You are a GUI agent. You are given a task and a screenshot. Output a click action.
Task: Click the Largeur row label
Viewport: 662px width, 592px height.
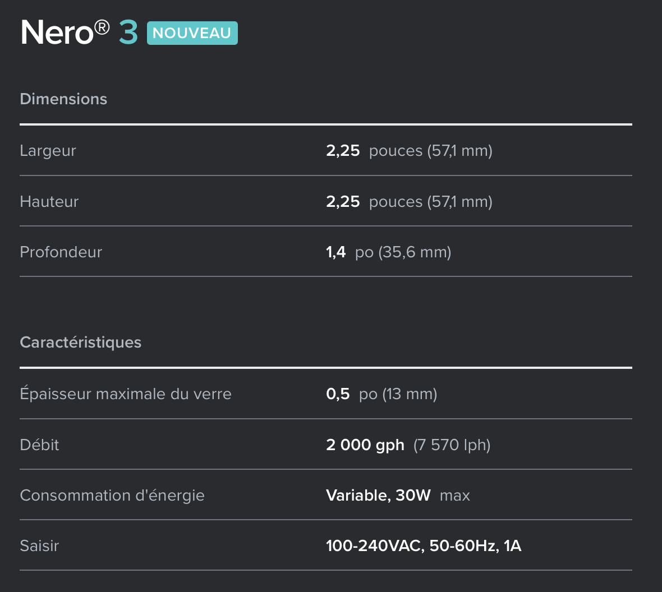coord(48,151)
